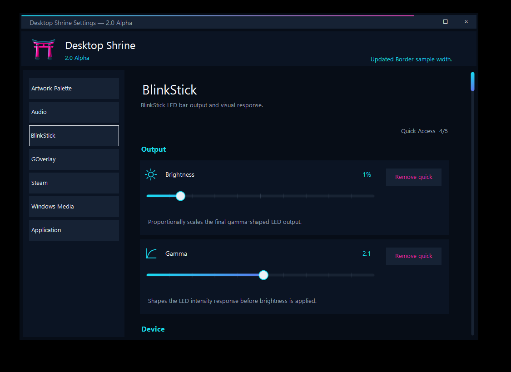Click the Gamma curve icon
Screen dimensions: 511x372
coord(151,253)
